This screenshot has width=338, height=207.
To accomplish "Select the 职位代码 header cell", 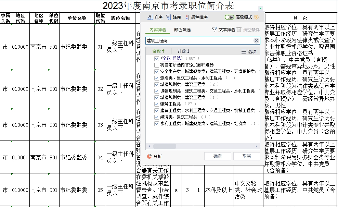I will [100, 18].
